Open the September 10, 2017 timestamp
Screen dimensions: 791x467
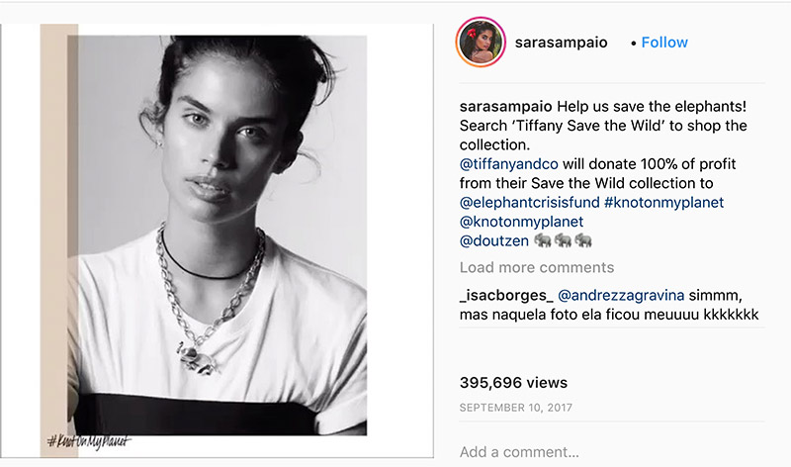tap(515, 408)
